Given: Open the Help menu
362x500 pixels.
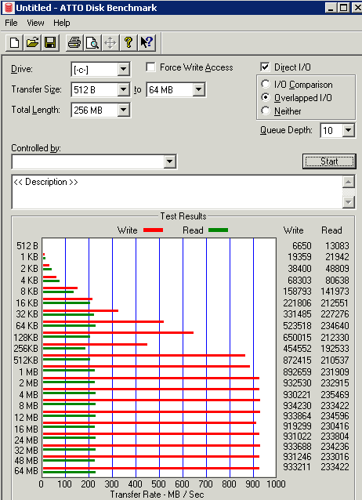Looking at the screenshot, I should pyautogui.click(x=62, y=23).
